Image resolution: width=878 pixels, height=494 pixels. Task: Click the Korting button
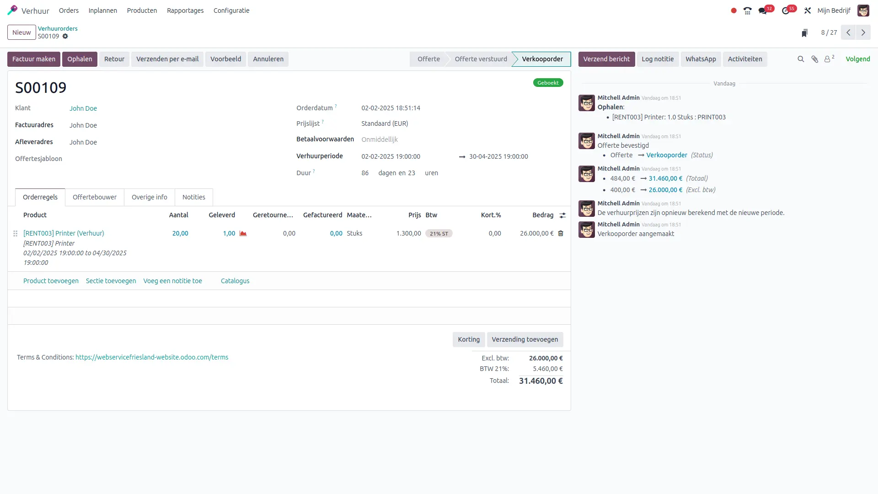click(469, 339)
